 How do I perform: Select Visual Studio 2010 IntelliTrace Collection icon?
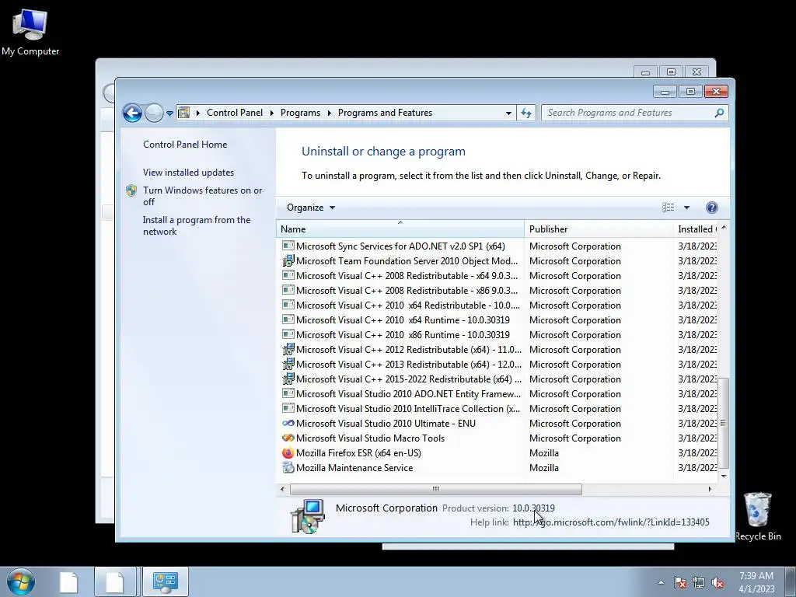[x=288, y=408]
